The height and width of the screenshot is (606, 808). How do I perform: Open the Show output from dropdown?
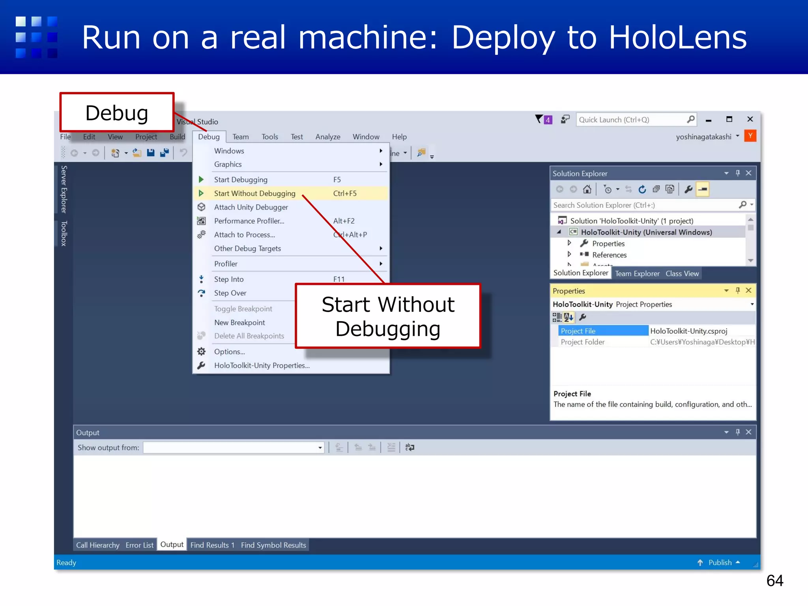(320, 448)
